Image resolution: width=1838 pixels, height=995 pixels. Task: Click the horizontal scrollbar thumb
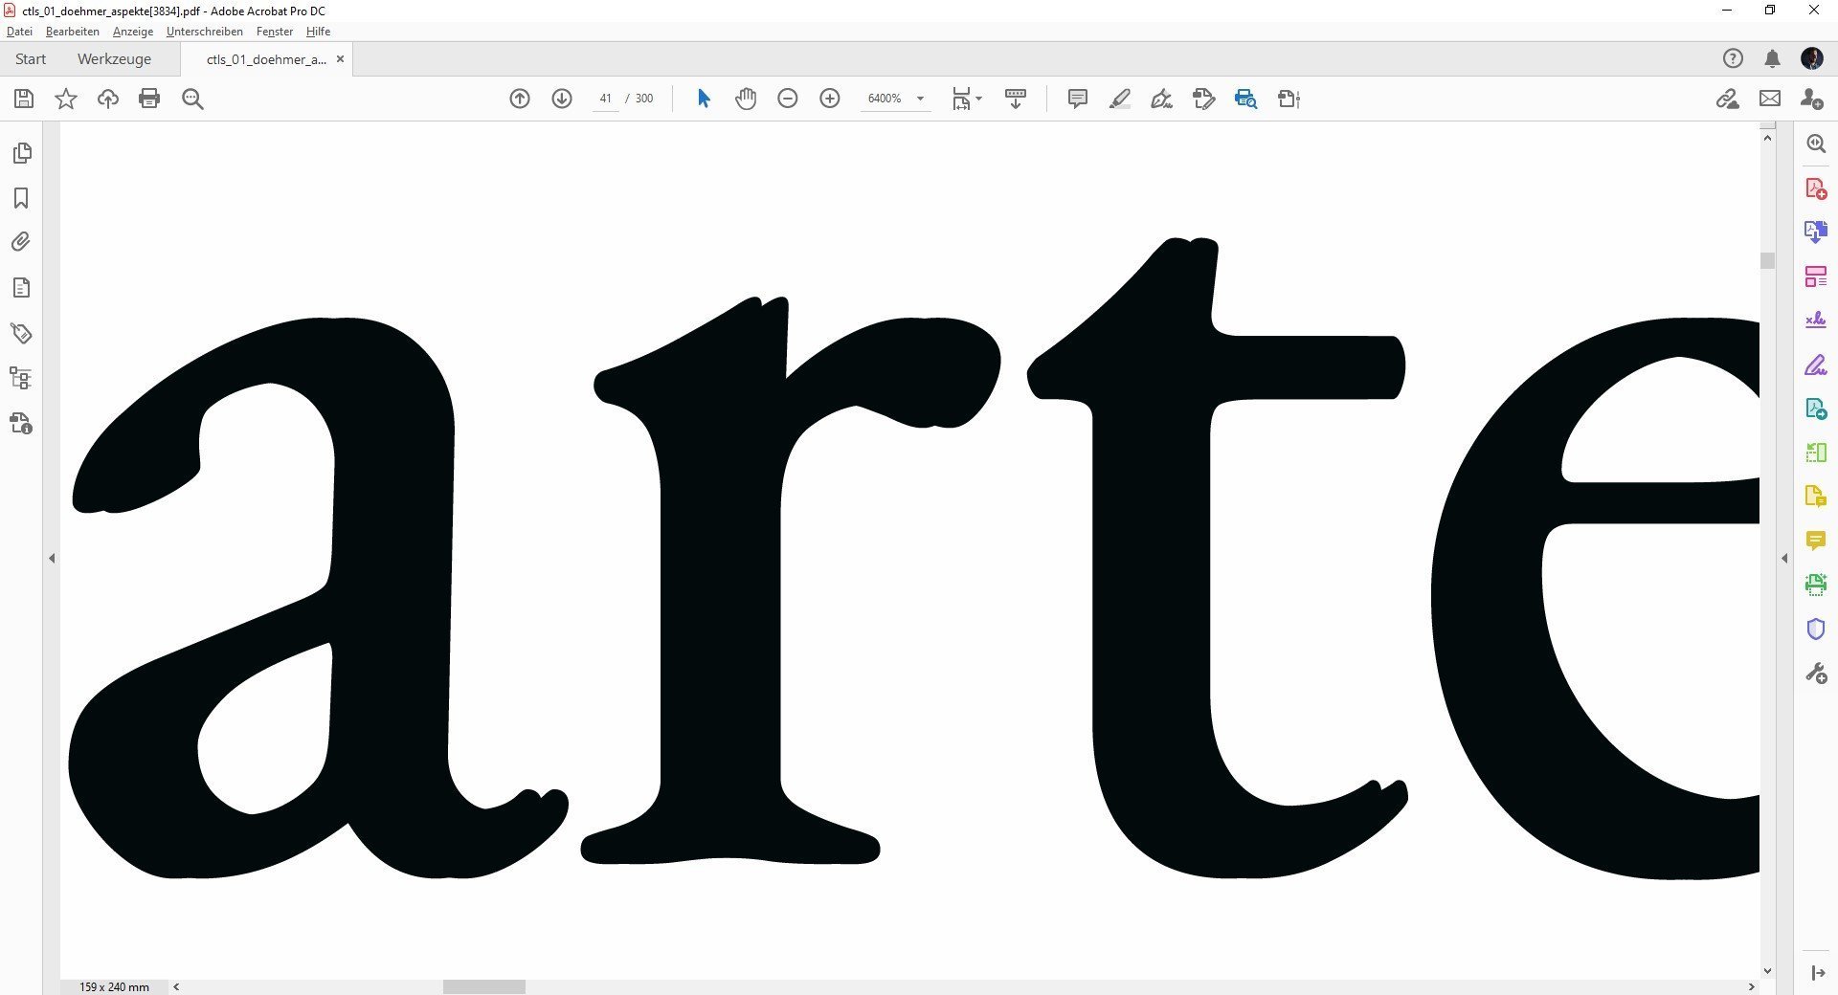pos(483,986)
